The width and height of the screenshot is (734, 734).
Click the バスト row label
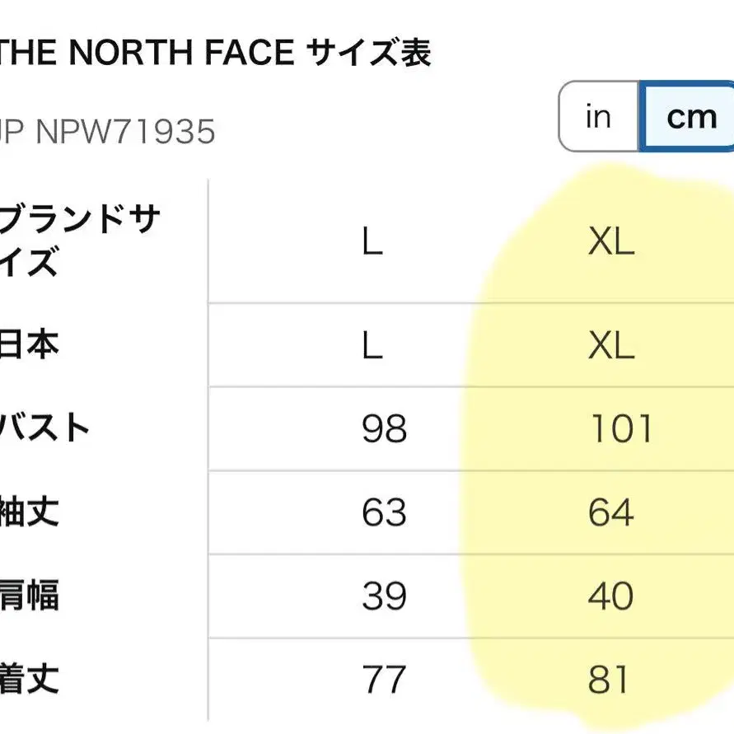click(45, 428)
